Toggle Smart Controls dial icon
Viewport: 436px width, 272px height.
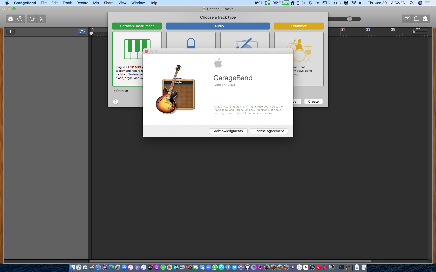click(32, 19)
